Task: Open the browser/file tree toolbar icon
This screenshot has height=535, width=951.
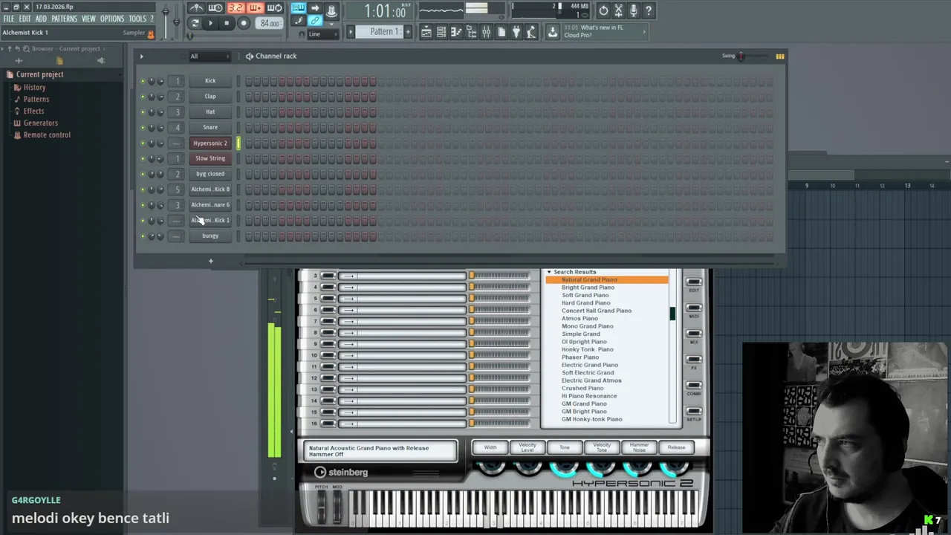Action: (471, 32)
